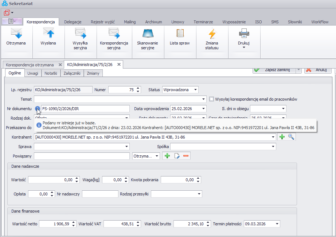
Task: Click the Wysłana ribbon icon
Action: click(x=48, y=37)
